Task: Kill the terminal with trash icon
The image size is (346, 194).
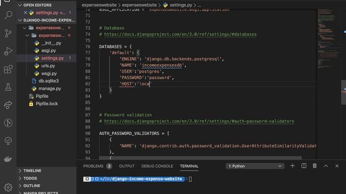Action: click(x=315, y=166)
